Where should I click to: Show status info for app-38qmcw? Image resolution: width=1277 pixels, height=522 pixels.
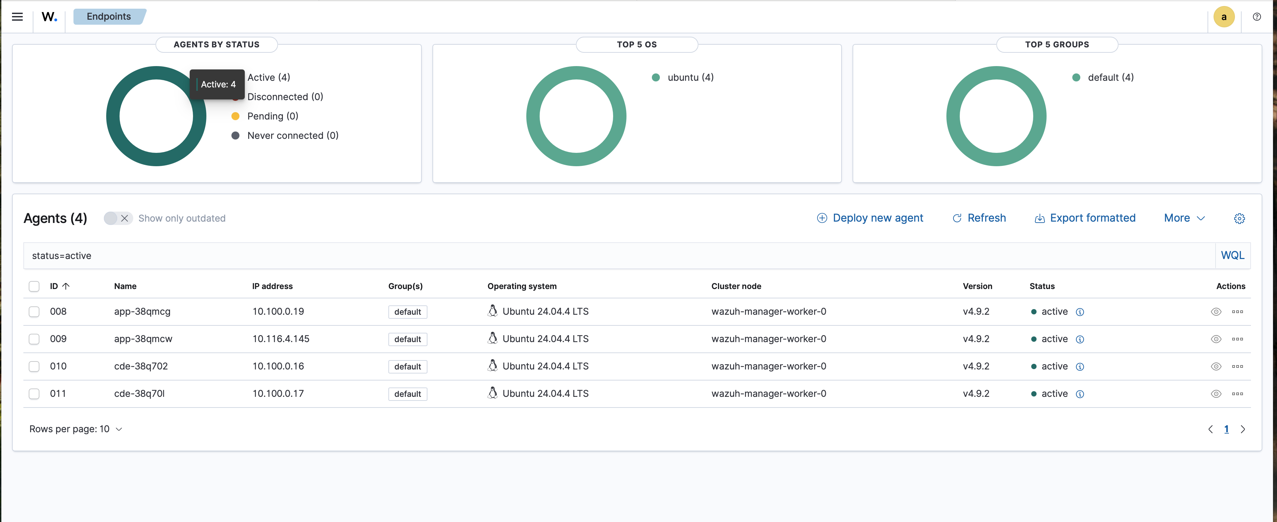pos(1080,339)
